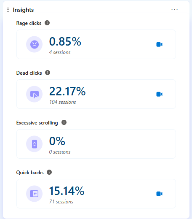Screen dimensions: 192x219
Task: Click the 4 sessions text
Action: tap(60, 52)
